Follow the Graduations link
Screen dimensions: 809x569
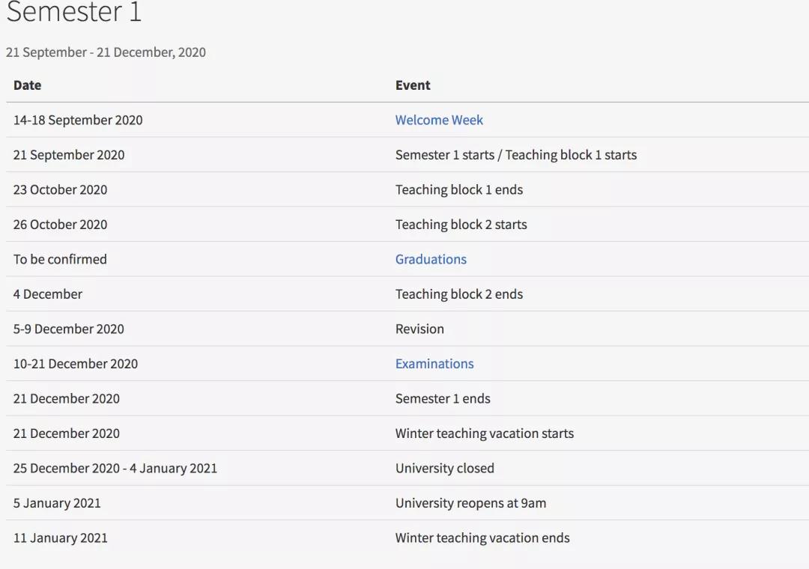pos(431,259)
